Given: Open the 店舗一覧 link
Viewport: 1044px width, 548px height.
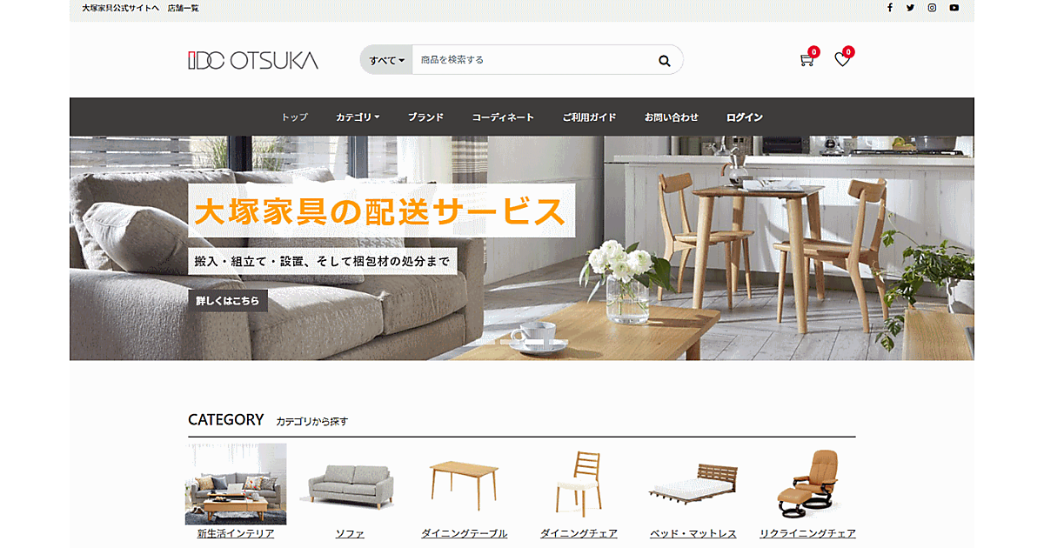Looking at the screenshot, I should (184, 8).
